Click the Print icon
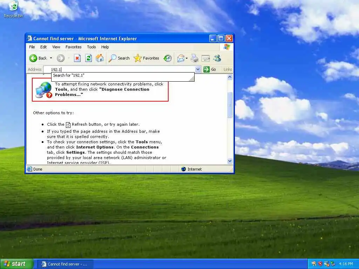The width and height of the screenshot is (359, 269). 195,58
